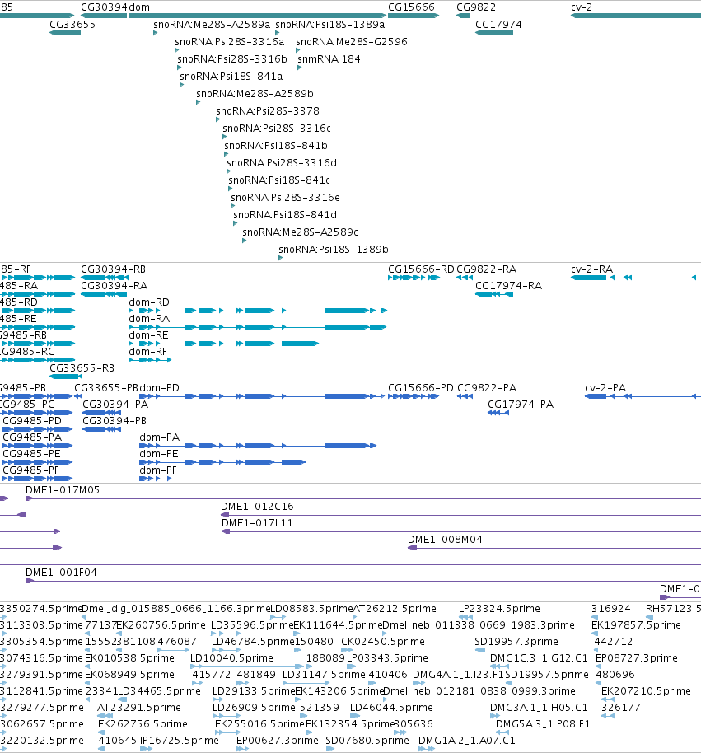Select snoRNA:Psi28S-3316b feature
The height and width of the screenshot is (753, 701).
pos(179,68)
